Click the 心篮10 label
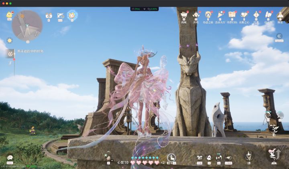289x169 pixels. [123, 163]
